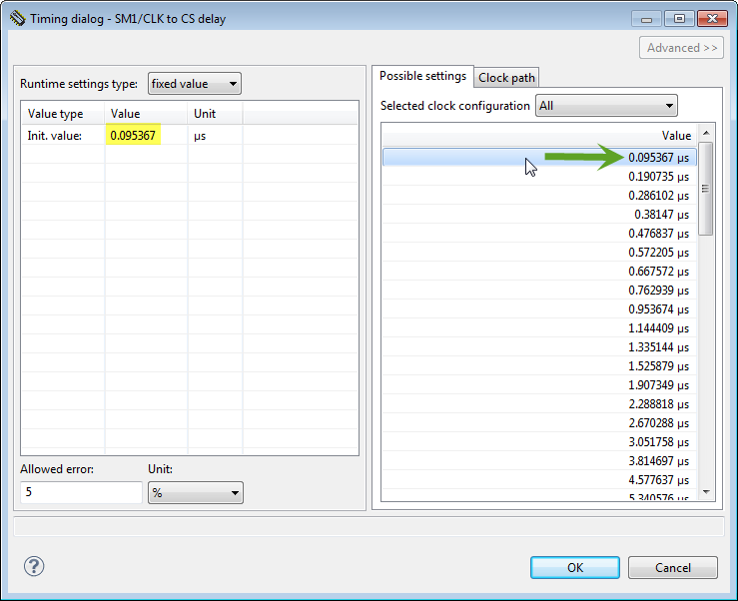Open the Runtime settings type dropdown
This screenshot has height=601, width=738.
tap(194, 84)
